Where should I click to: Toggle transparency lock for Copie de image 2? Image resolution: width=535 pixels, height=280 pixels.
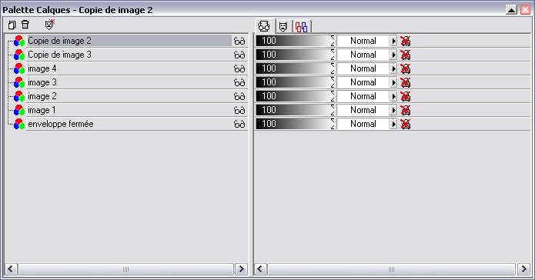(x=406, y=41)
